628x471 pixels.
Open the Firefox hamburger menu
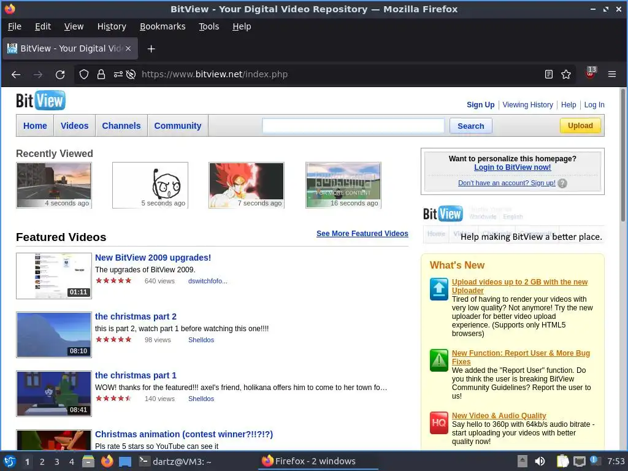click(x=612, y=74)
